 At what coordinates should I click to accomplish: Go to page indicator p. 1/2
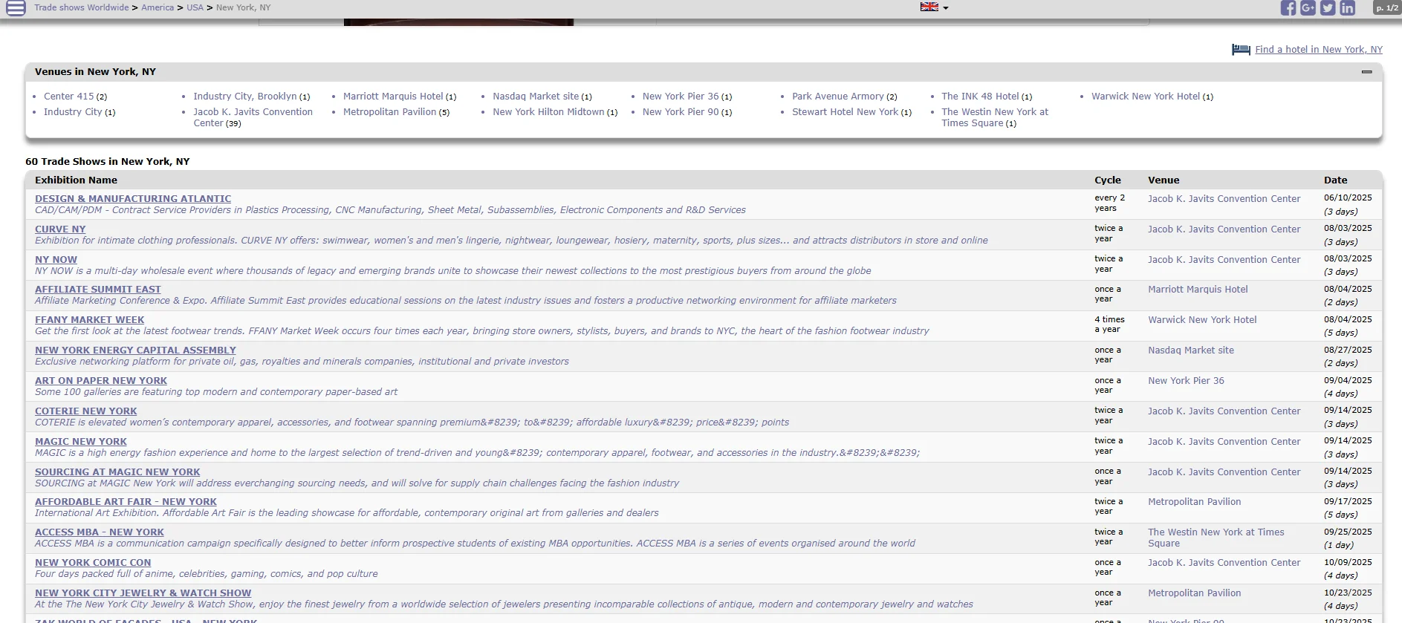[x=1386, y=8]
